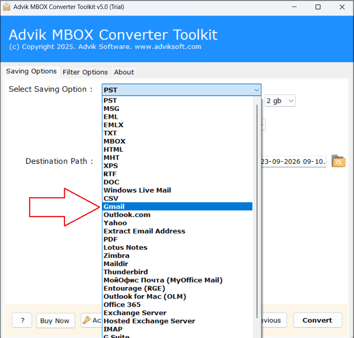
Task: Select Hosted Exchange Server option
Action: (x=177, y=321)
